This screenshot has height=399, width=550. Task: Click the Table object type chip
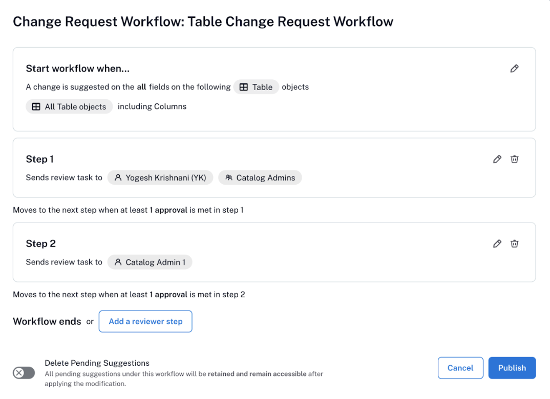[256, 87]
